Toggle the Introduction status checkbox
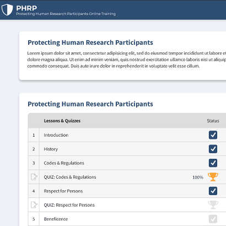This screenshot has width=226, height=226. pyautogui.click(x=213, y=135)
